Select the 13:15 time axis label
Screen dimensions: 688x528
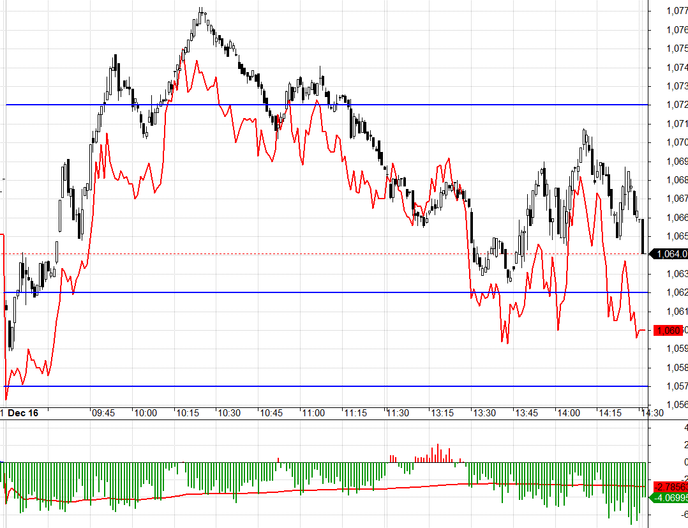coord(441,413)
